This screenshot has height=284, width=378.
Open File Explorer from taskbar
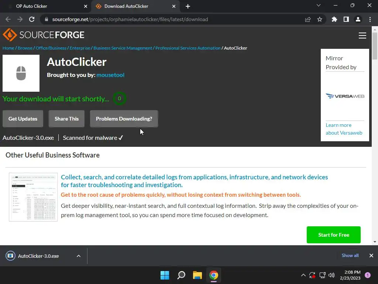pos(197,275)
